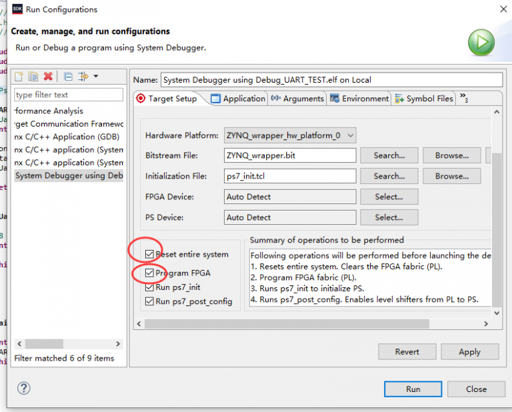Viewport: 512px width, 412px height.
Task: Select System Debugger using Debug configuration item
Action: coord(69,175)
